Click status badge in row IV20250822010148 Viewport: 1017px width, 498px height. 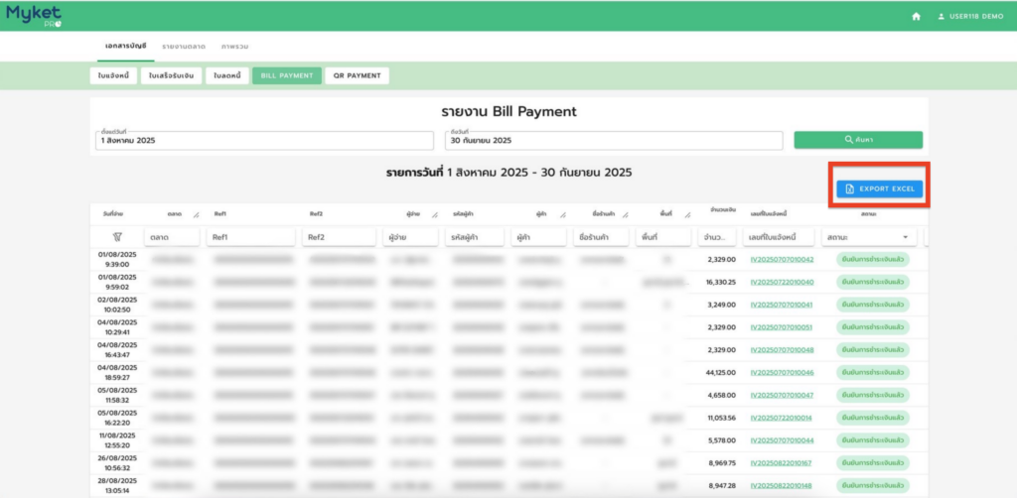[873, 486]
